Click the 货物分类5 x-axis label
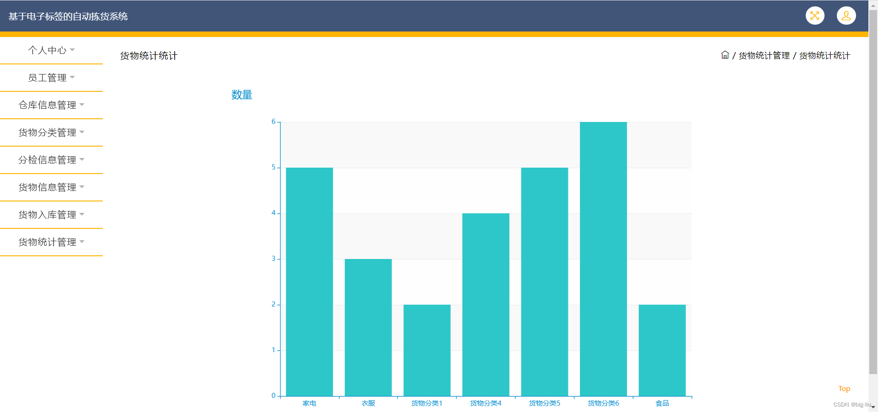The image size is (878, 412). pos(545,403)
